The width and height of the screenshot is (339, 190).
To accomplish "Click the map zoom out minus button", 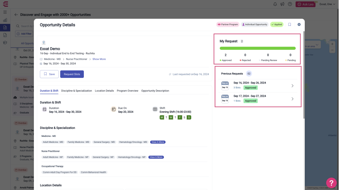I will coord(332,50).
